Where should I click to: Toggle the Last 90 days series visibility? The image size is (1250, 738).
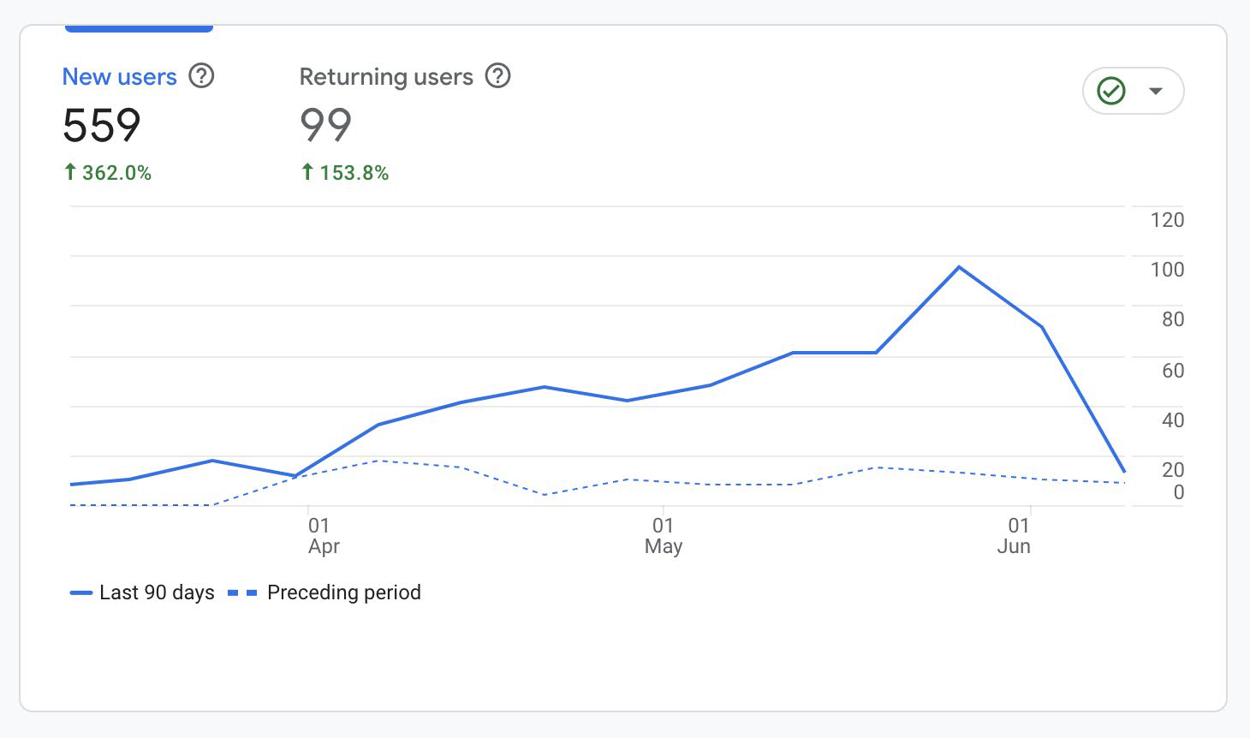click(x=142, y=592)
